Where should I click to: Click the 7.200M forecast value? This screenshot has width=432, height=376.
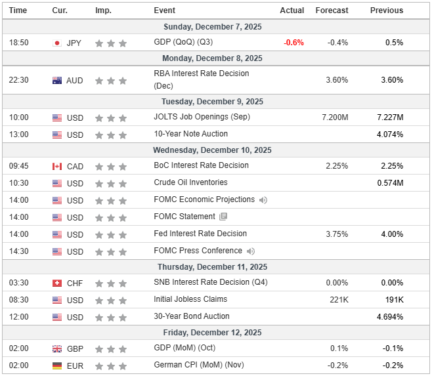pos(335,117)
